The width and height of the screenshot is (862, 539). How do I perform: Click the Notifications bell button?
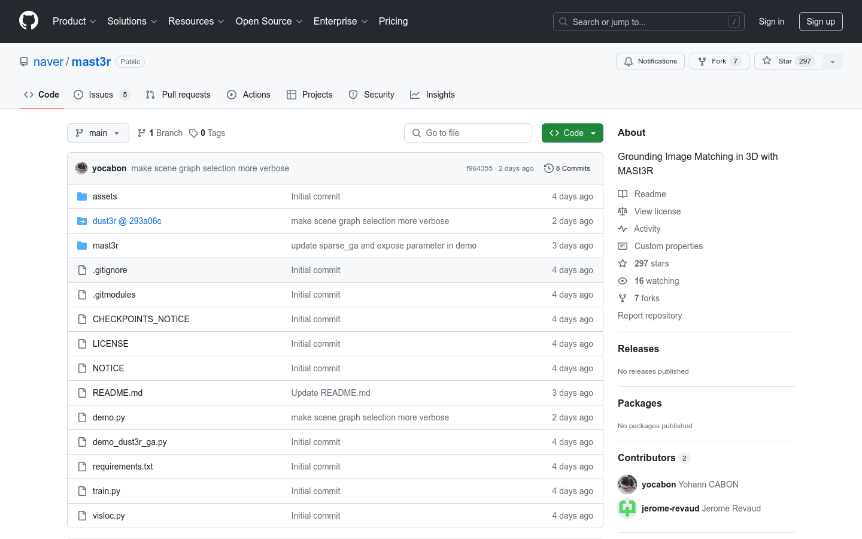(650, 61)
